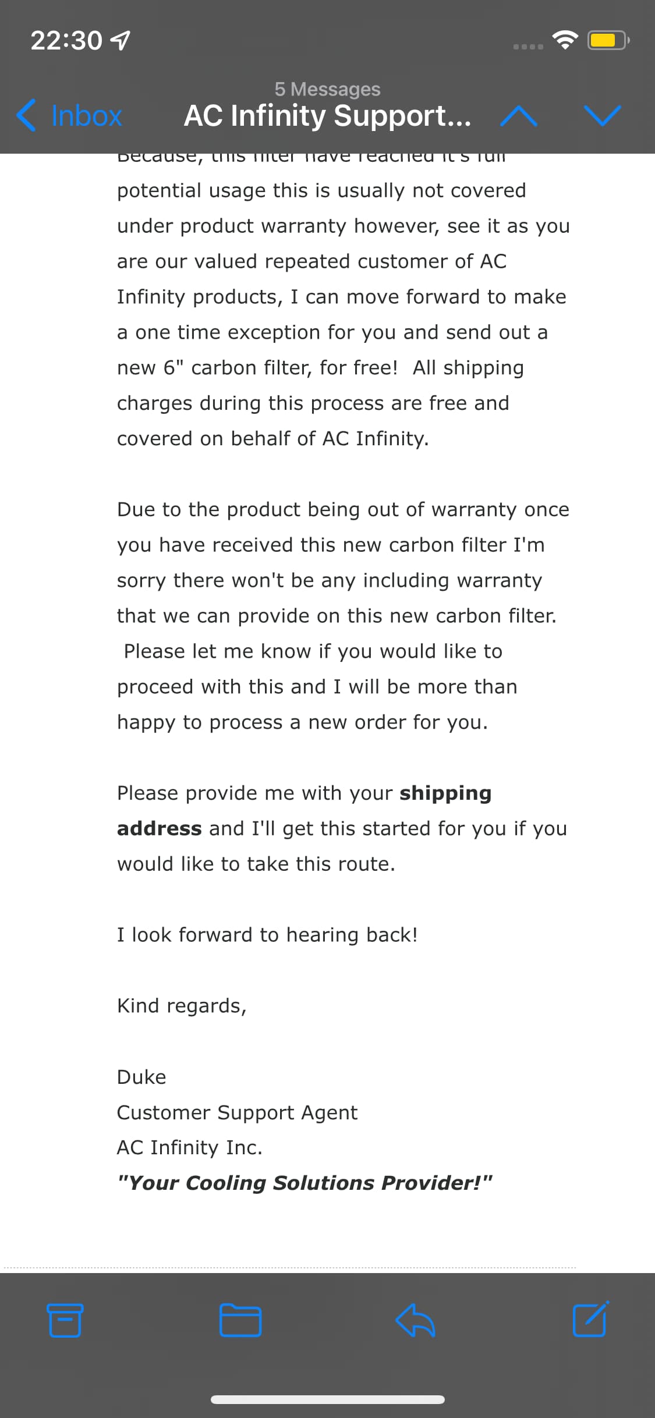655x1418 pixels.
Task: Tap the home indicator bar at the bottom
Action: (327, 1399)
